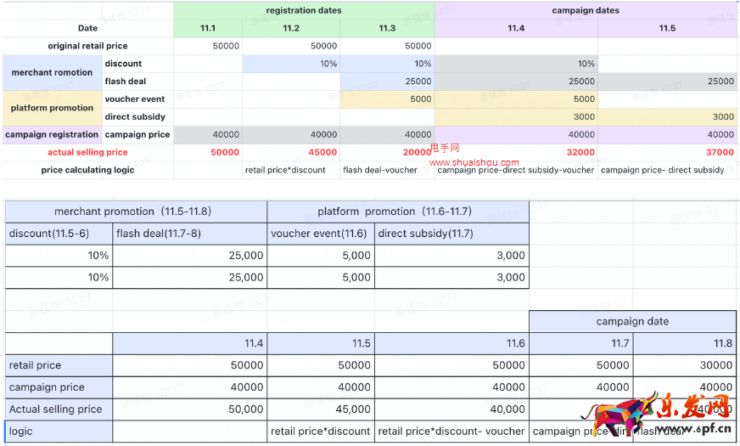Select the 'flash deal-voucher' logic cell
Screen dimensions: 740x446
pos(380,170)
